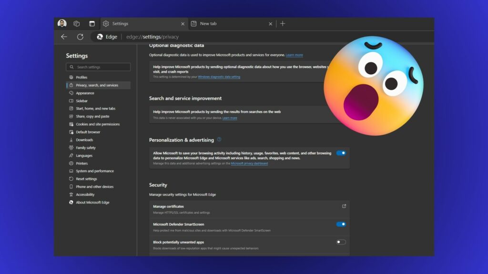Click the Search settings input box

tap(98, 67)
